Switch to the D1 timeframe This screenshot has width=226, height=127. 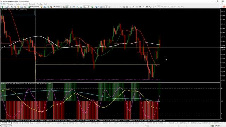175,7
